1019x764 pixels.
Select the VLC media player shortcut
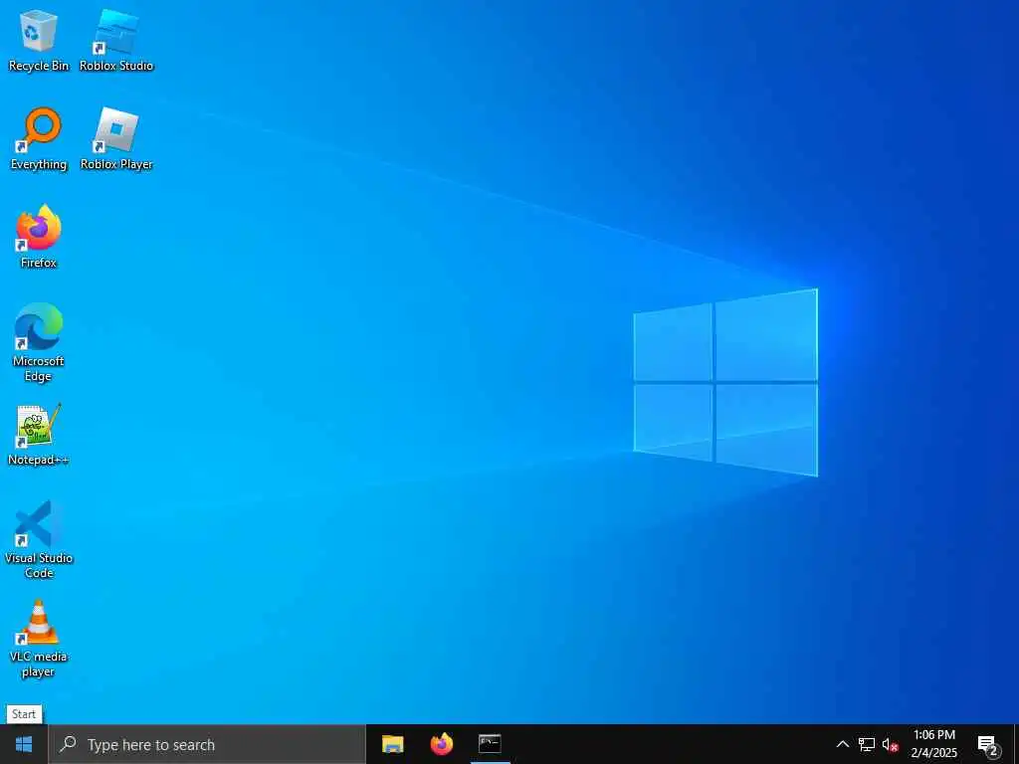tap(39, 638)
